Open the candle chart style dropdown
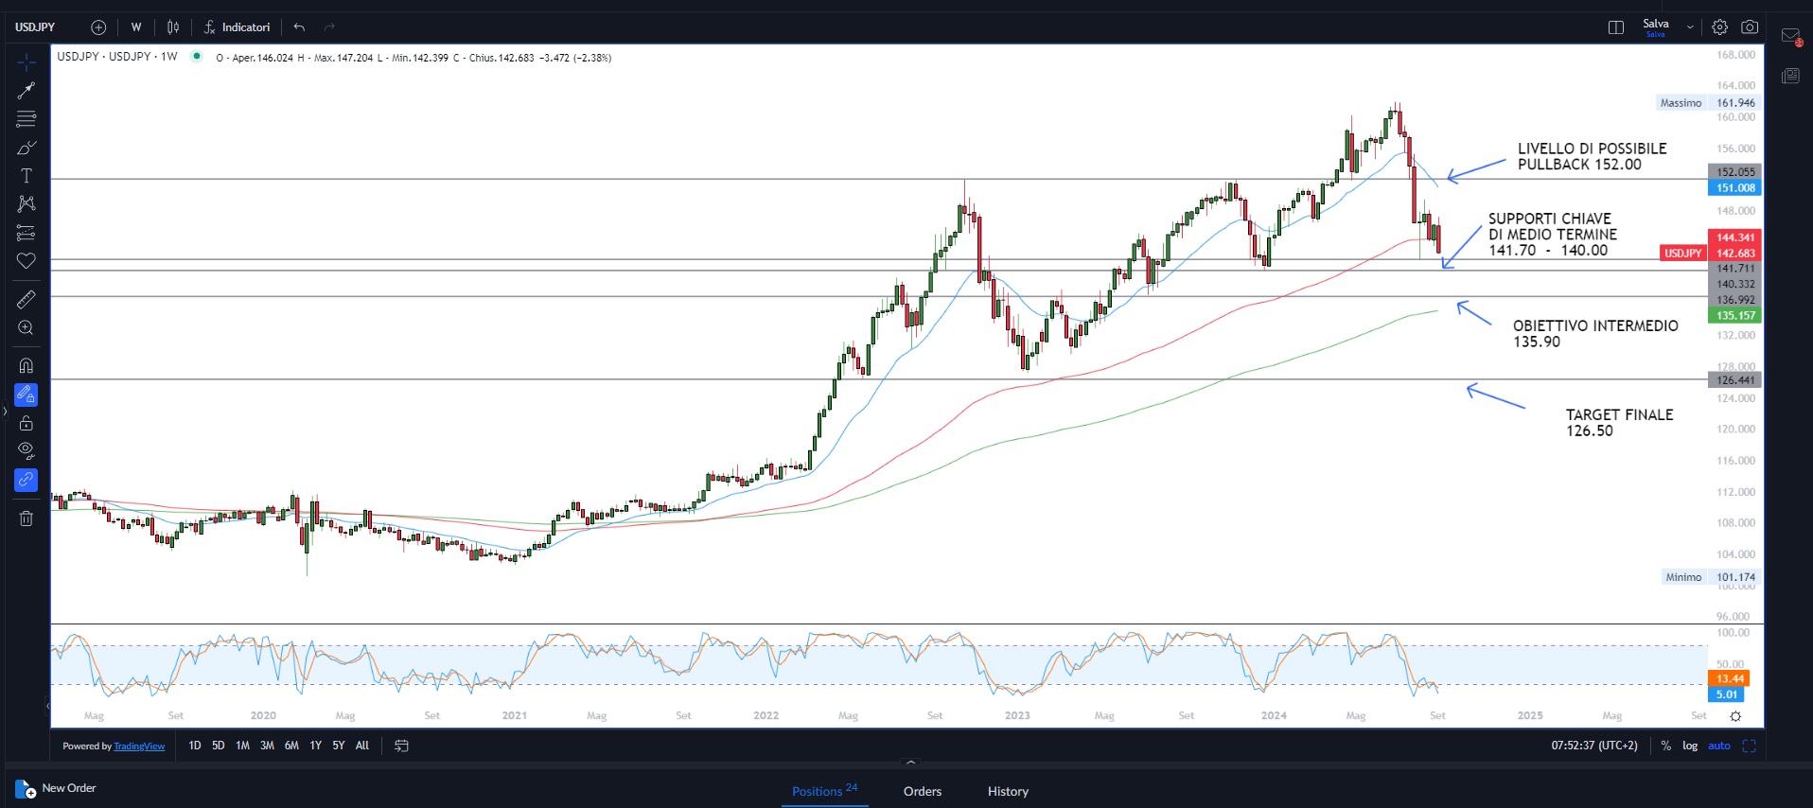Viewport: 1813px width, 808px height. (173, 27)
